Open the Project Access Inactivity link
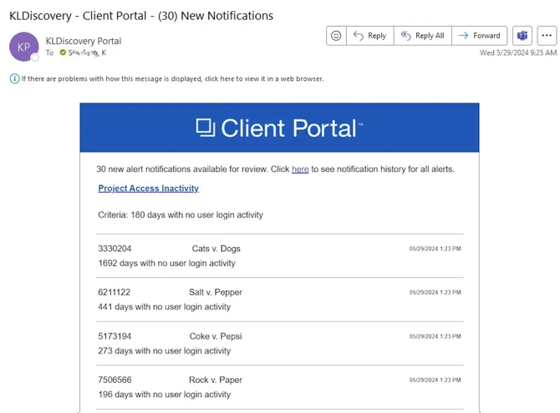 point(149,189)
